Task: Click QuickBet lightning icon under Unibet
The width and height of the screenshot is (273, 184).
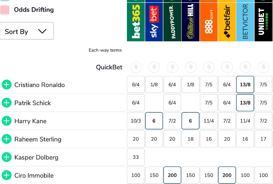Action: [x=263, y=67]
